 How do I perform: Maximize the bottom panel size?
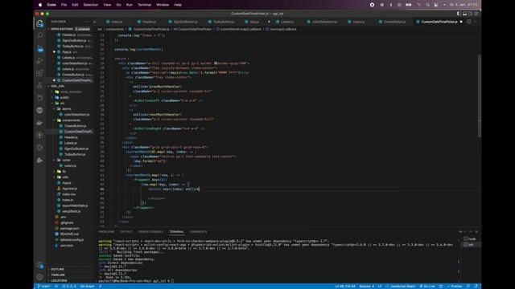tap(471, 232)
